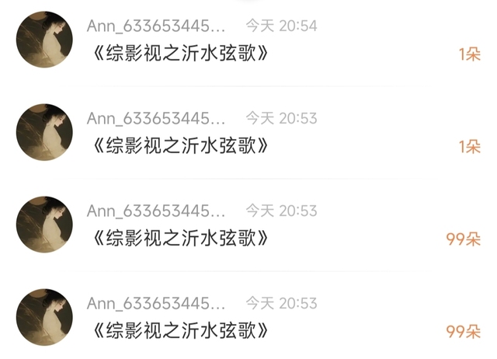Open avatar of the last 99朵 entry
This screenshot has width=497, height=359.
click(44, 317)
